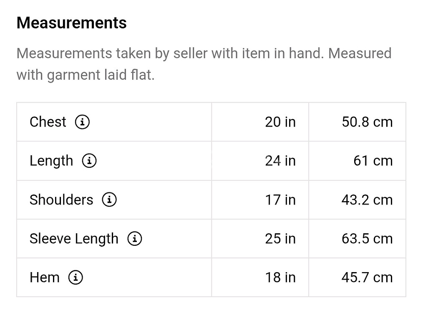Click the 63.5 cm sleeve length value

tap(367, 239)
